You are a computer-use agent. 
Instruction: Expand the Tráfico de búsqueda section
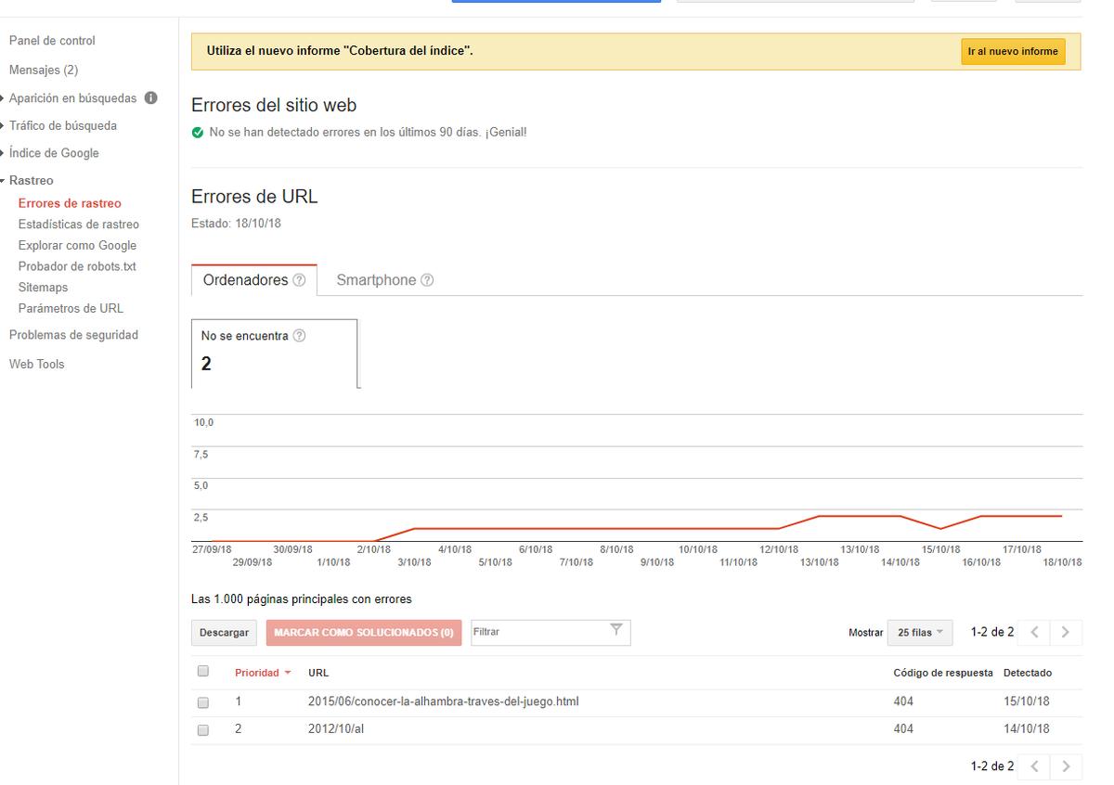click(x=62, y=125)
